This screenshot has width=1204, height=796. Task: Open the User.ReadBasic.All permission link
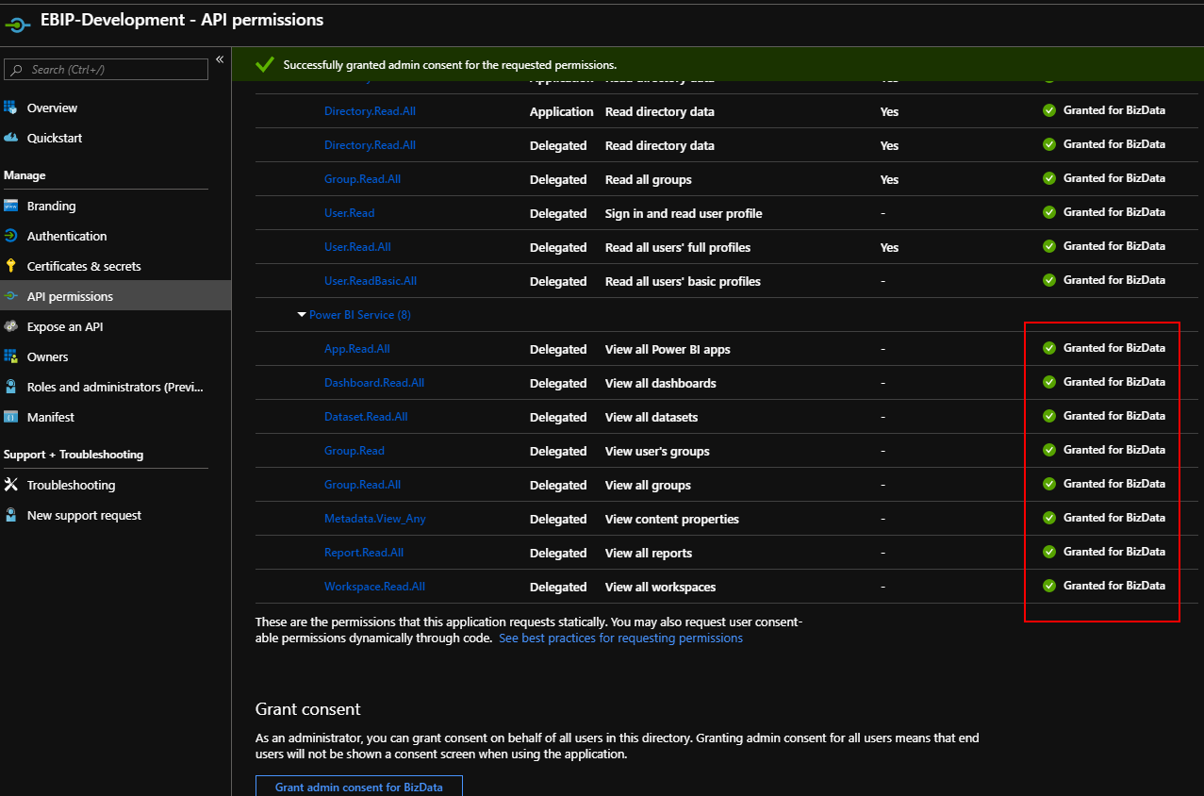[371, 281]
